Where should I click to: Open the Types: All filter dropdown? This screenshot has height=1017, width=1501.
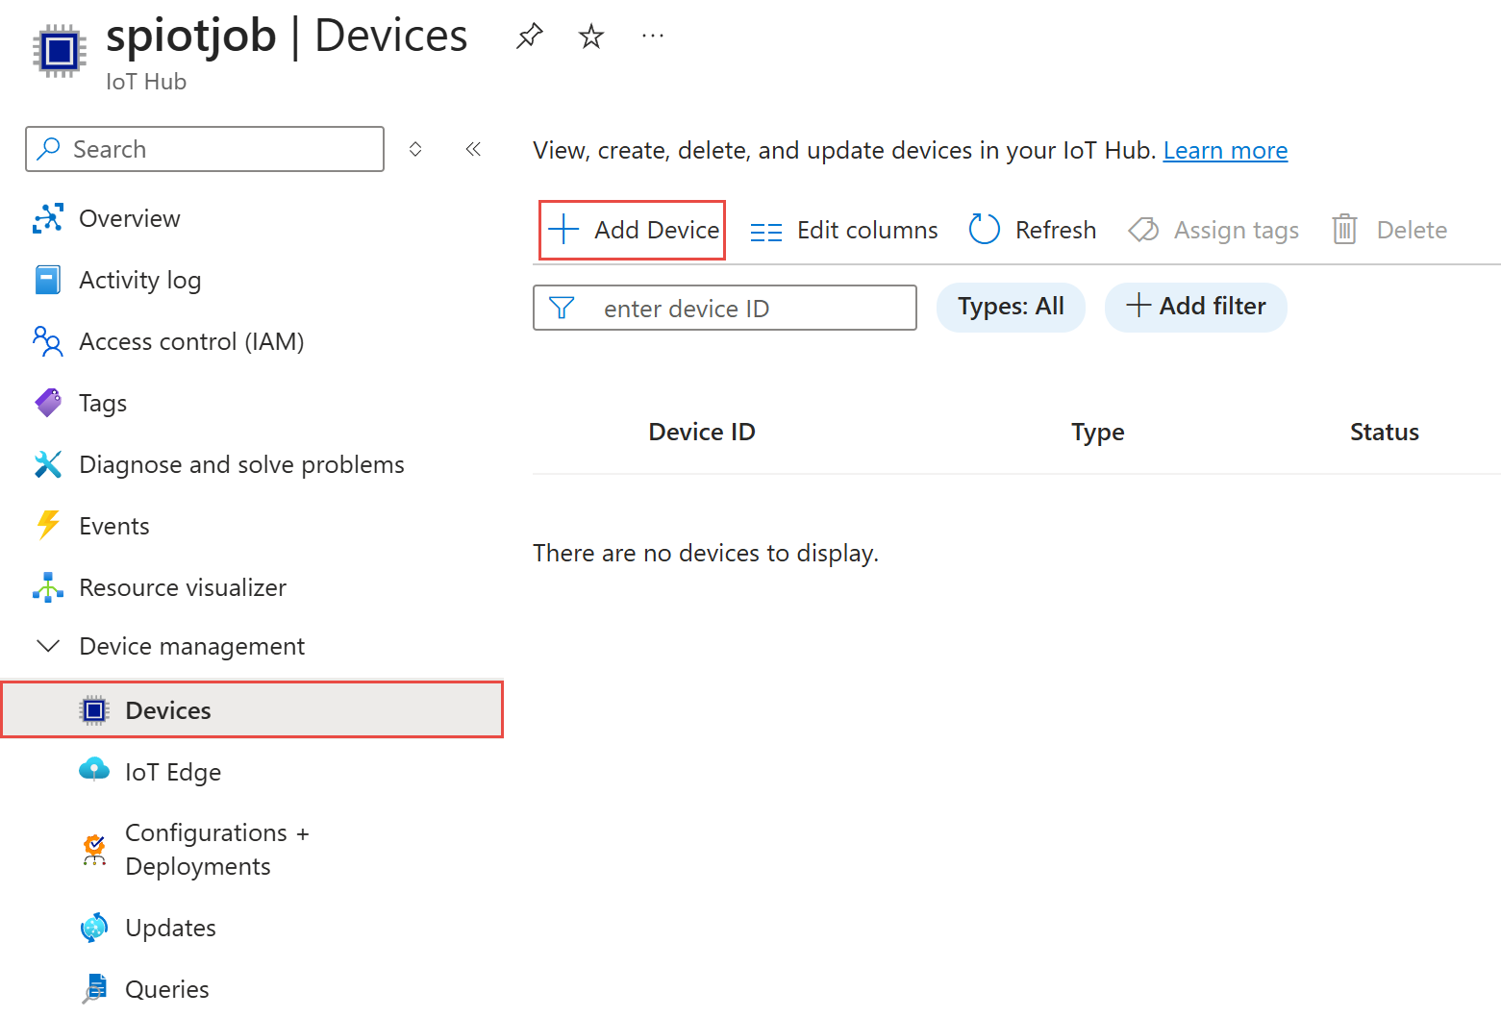pyautogui.click(x=1010, y=307)
